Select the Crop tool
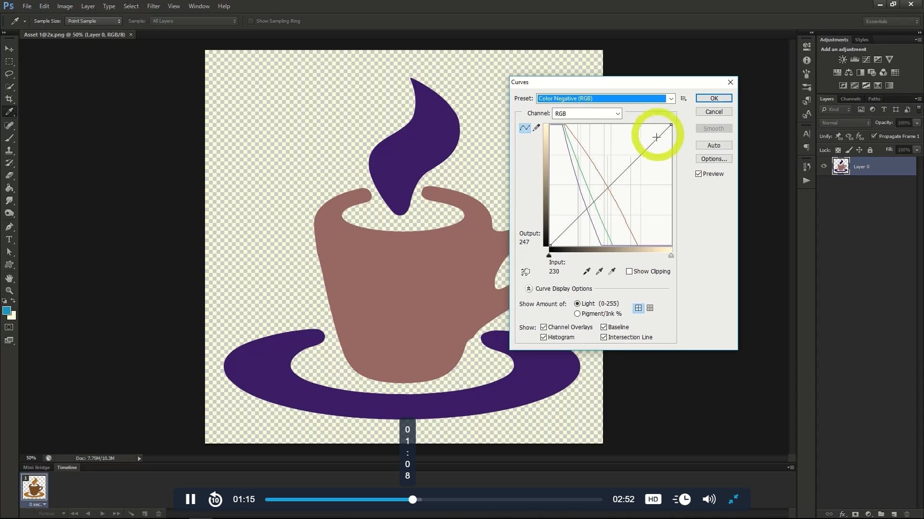This screenshot has width=924, height=519. coord(9,99)
